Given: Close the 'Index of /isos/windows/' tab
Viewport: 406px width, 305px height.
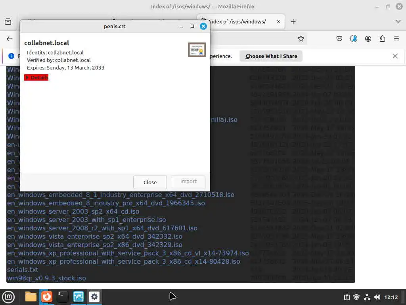Looking at the screenshot, I should 278,21.
